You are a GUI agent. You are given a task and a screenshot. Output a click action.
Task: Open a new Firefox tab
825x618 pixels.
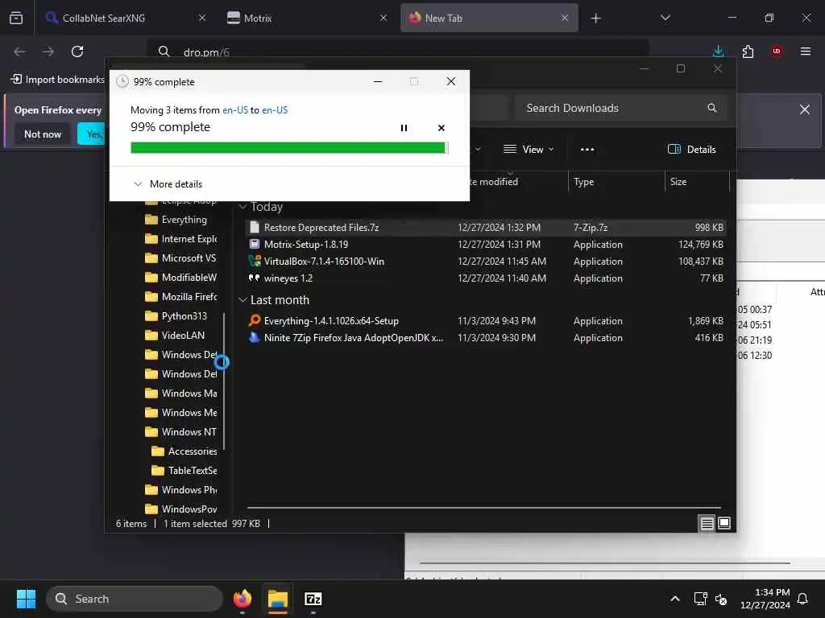(x=595, y=19)
